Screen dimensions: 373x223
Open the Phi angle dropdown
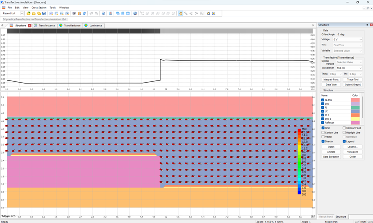[x=355, y=74]
